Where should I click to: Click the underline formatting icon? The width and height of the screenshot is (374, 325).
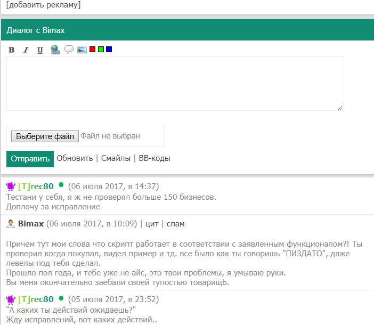40,50
